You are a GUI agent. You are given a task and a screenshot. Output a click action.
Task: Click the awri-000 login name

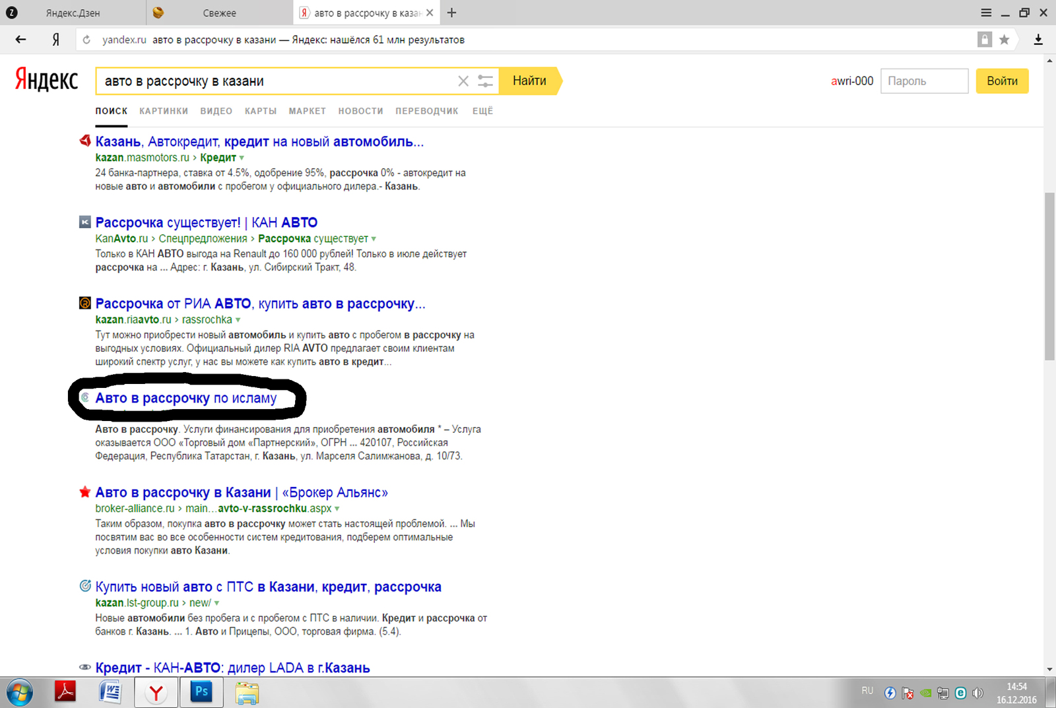(x=852, y=81)
